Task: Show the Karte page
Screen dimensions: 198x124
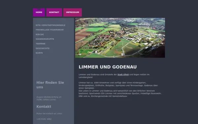Action: click(39, 53)
